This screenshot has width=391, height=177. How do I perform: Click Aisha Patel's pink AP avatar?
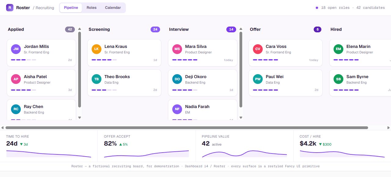pyautogui.click(x=16, y=79)
